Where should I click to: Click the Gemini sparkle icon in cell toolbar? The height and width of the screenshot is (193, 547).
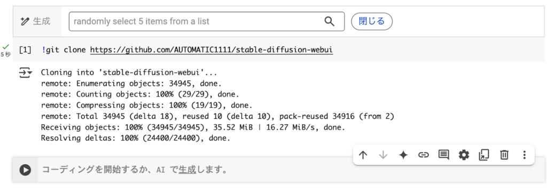(x=403, y=155)
